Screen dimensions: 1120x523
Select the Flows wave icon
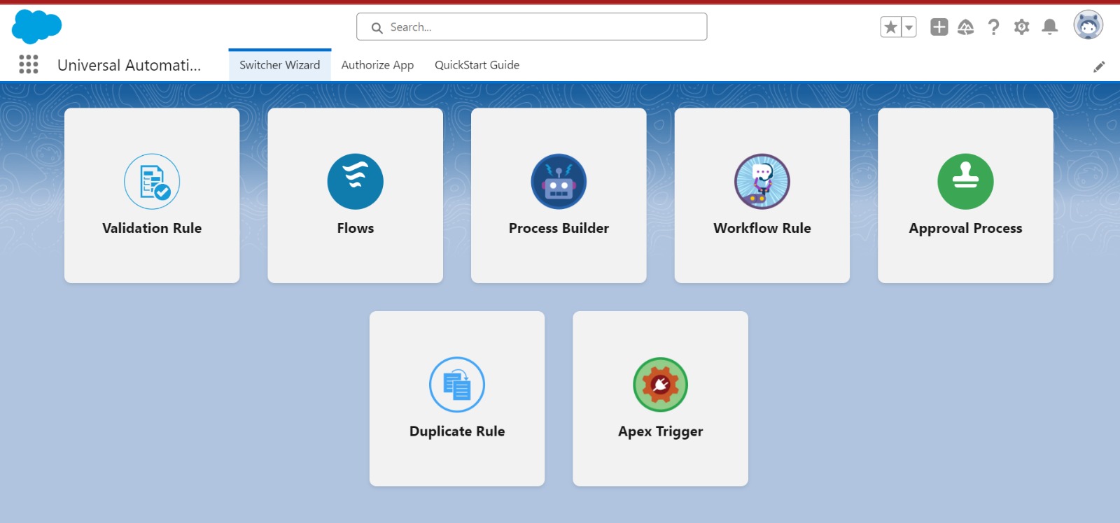355,182
